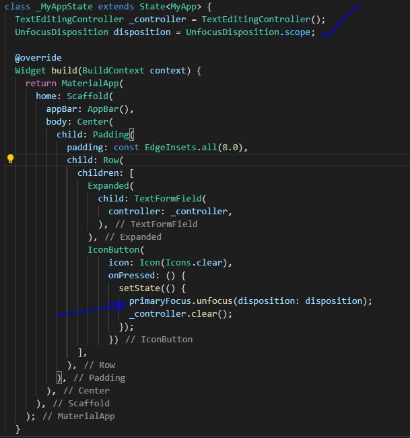Click 'Icons.clear' in icon argument
Viewport: 410px width, 438px height.
(x=194, y=263)
